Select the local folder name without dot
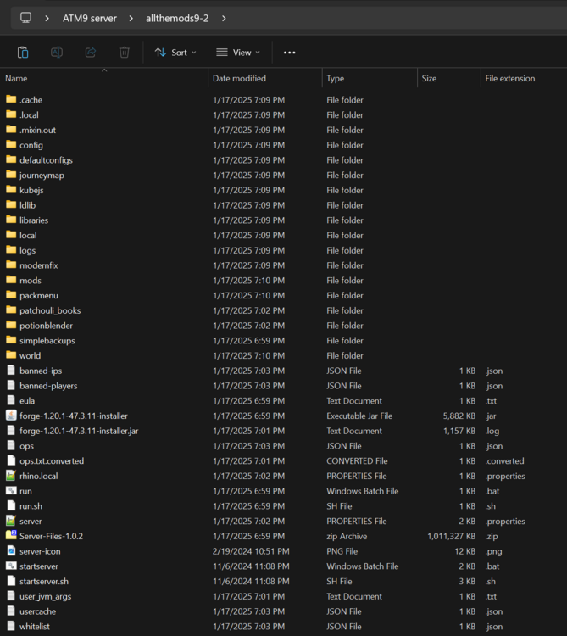The height and width of the screenshot is (636, 567). 28,235
